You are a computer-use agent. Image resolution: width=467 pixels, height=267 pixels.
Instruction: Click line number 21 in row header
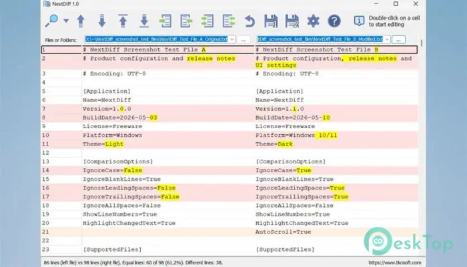click(x=61, y=232)
